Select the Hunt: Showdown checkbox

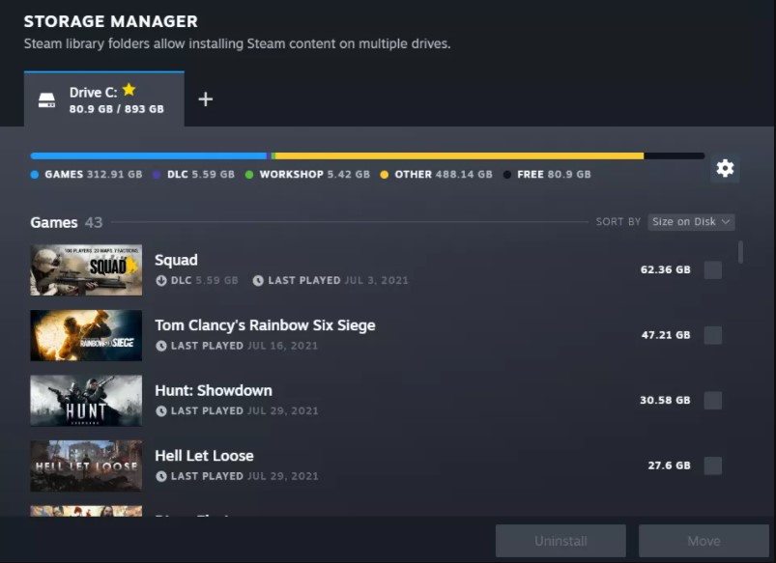point(712,401)
